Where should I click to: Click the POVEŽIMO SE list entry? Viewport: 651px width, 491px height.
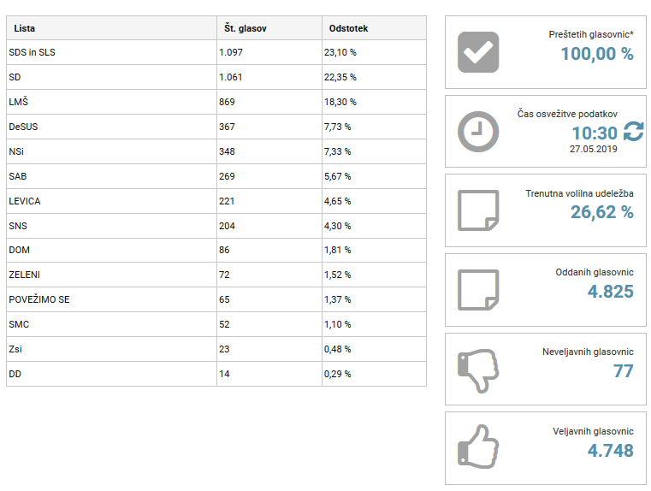pyautogui.click(x=39, y=299)
